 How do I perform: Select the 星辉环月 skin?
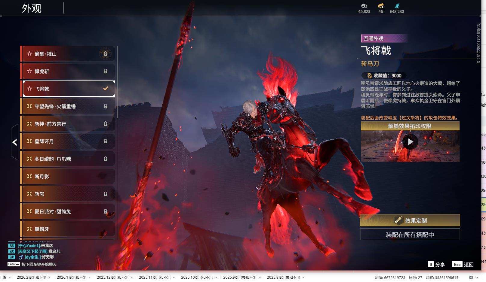pos(68,141)
